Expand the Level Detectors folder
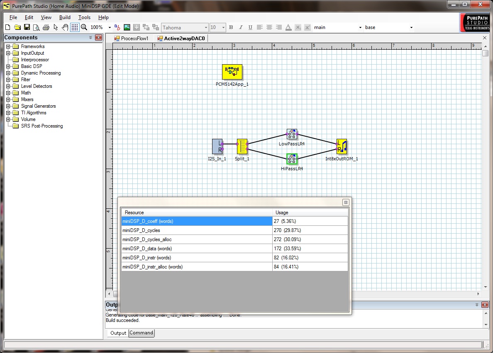The height and width of the screenshot is (353, 493). click(8, 86)
